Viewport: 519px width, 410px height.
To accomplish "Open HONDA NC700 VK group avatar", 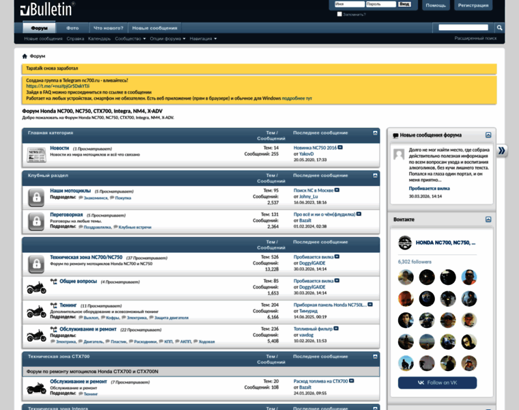I will 405,243.
